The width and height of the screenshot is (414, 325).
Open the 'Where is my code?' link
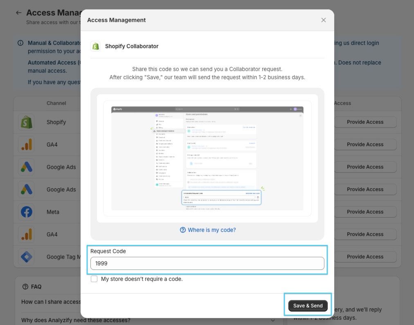pyautogui.click(x=211, y=230)
